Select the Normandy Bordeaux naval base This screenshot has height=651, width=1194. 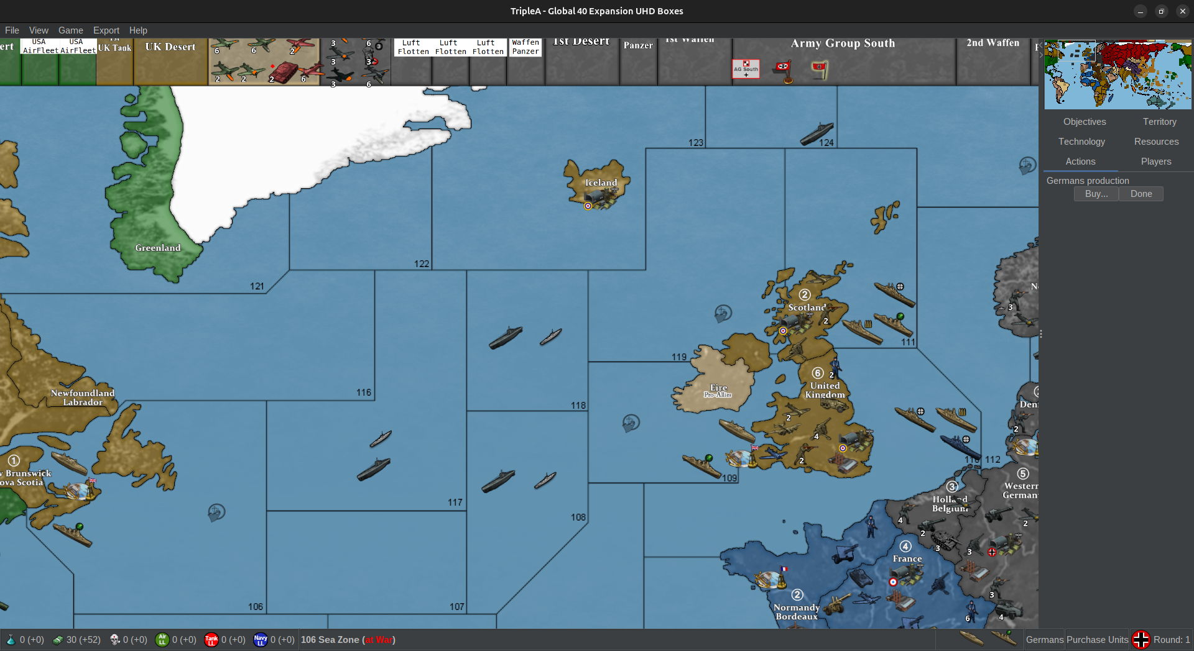pos(771,578)
